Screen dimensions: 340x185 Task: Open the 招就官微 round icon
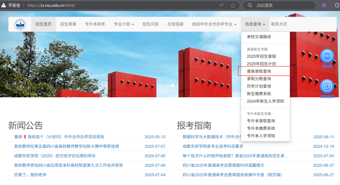tap(327, 87)
